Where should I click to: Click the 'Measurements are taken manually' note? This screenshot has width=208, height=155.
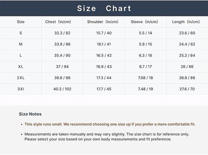tap(107, 137)
